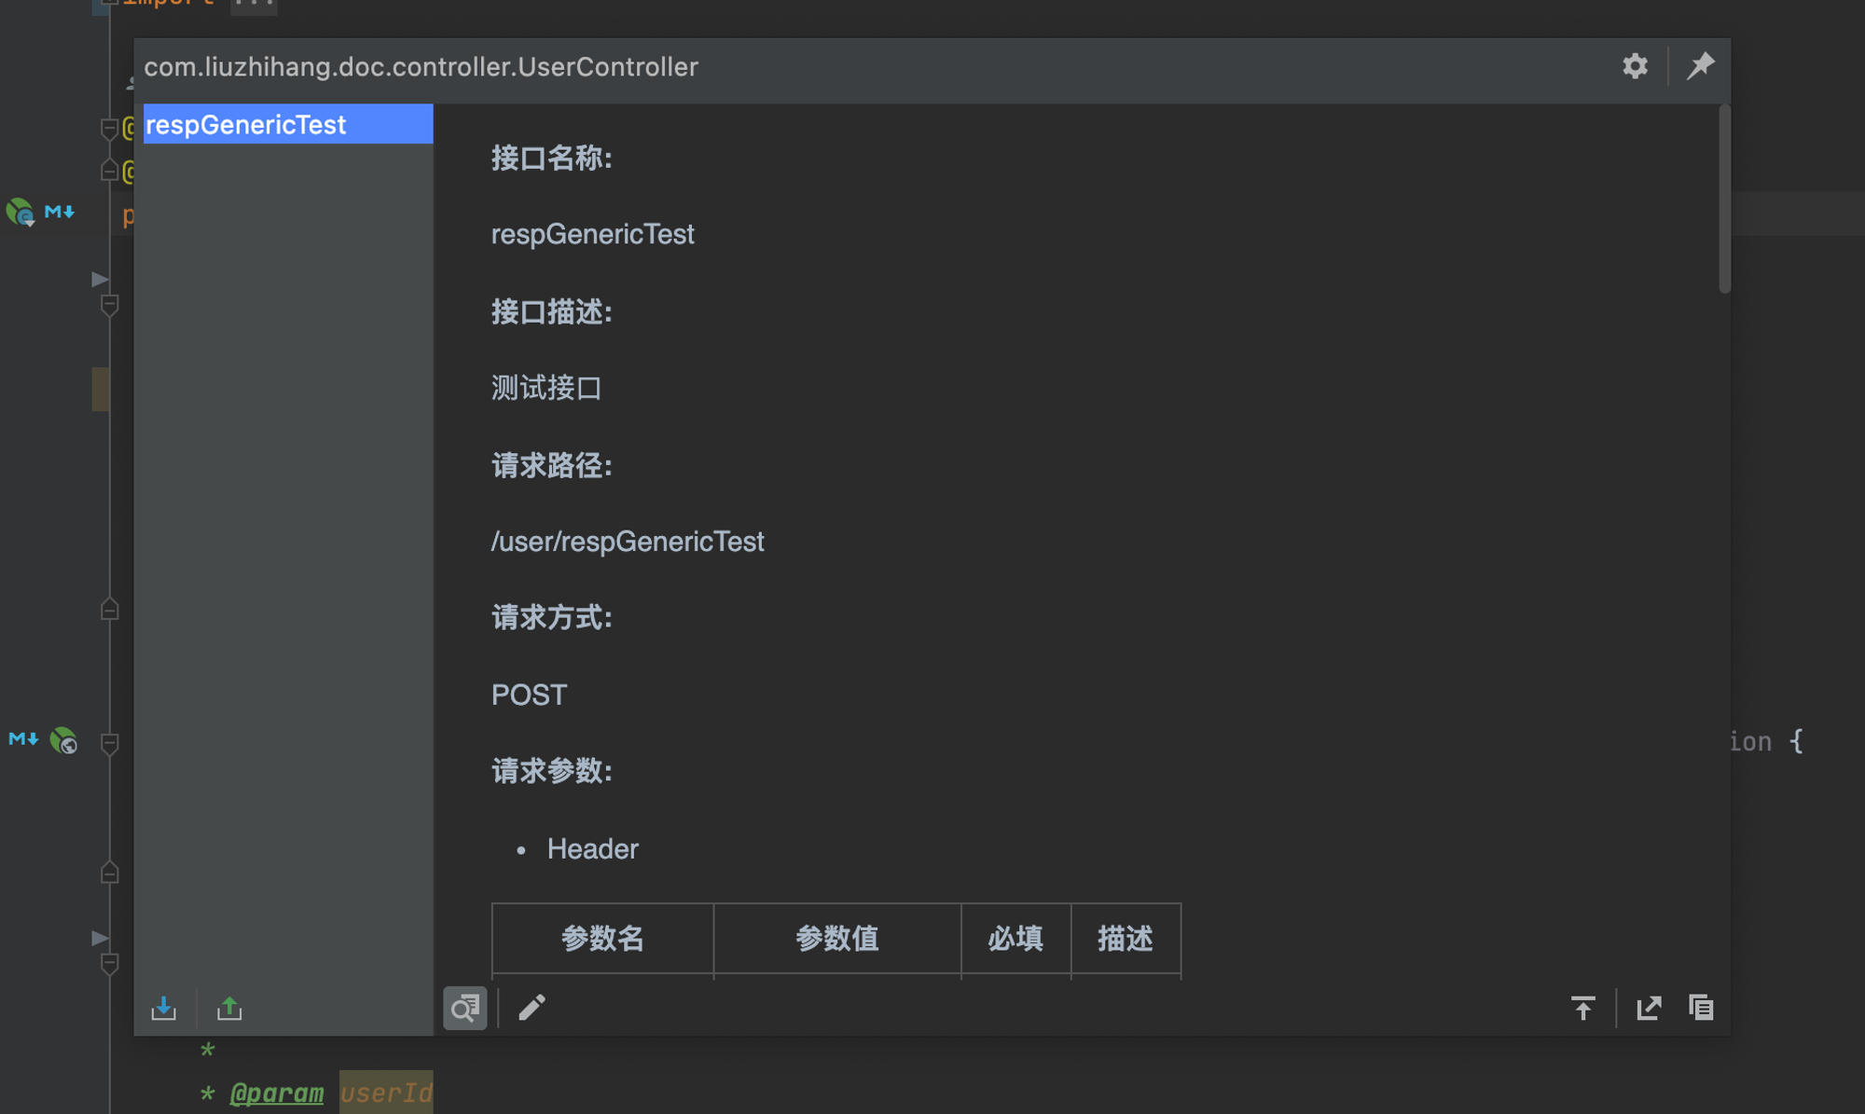Click the upper Spring bean gutter icon

20,213
